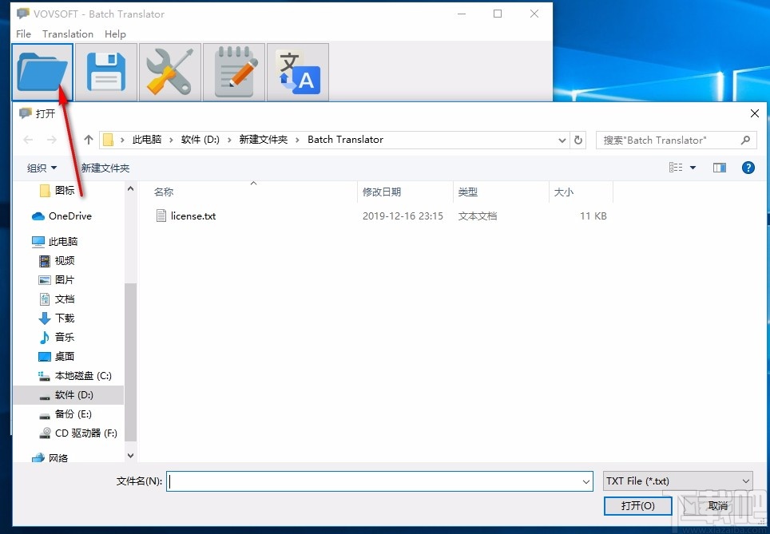Select the Save (floppy disk) toolbar icon
The height and width of the screenshot is (534, 770).
(x=105, y=72)
